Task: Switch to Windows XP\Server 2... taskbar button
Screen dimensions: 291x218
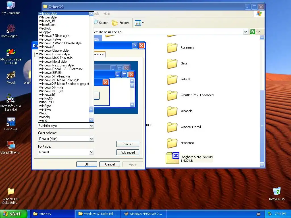Action: pos(143,214)
